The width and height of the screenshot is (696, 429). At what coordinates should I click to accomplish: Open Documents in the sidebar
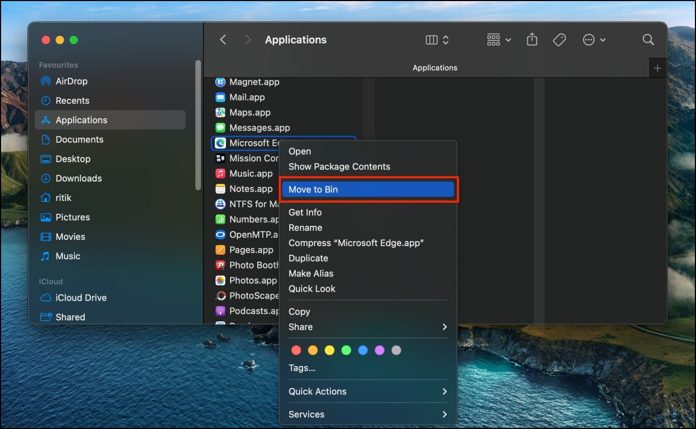(x=110, y=140)
